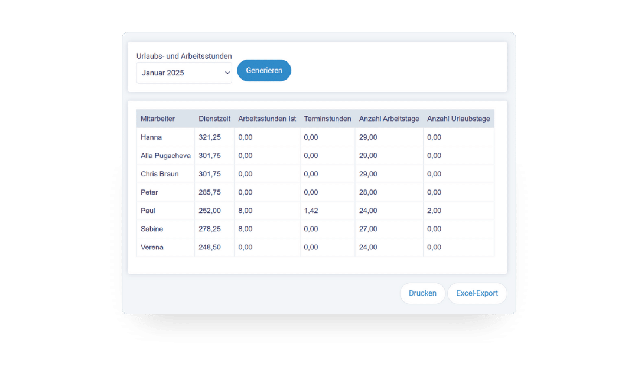The height and width of the screenshot is (371, 638).
Task: Select the Mitarbeiter column header
Action: (158, 119)
